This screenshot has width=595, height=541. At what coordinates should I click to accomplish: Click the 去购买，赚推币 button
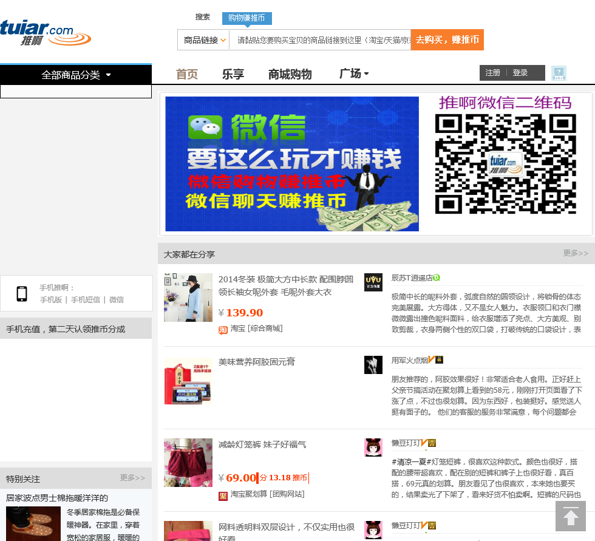tap(447, 40)
